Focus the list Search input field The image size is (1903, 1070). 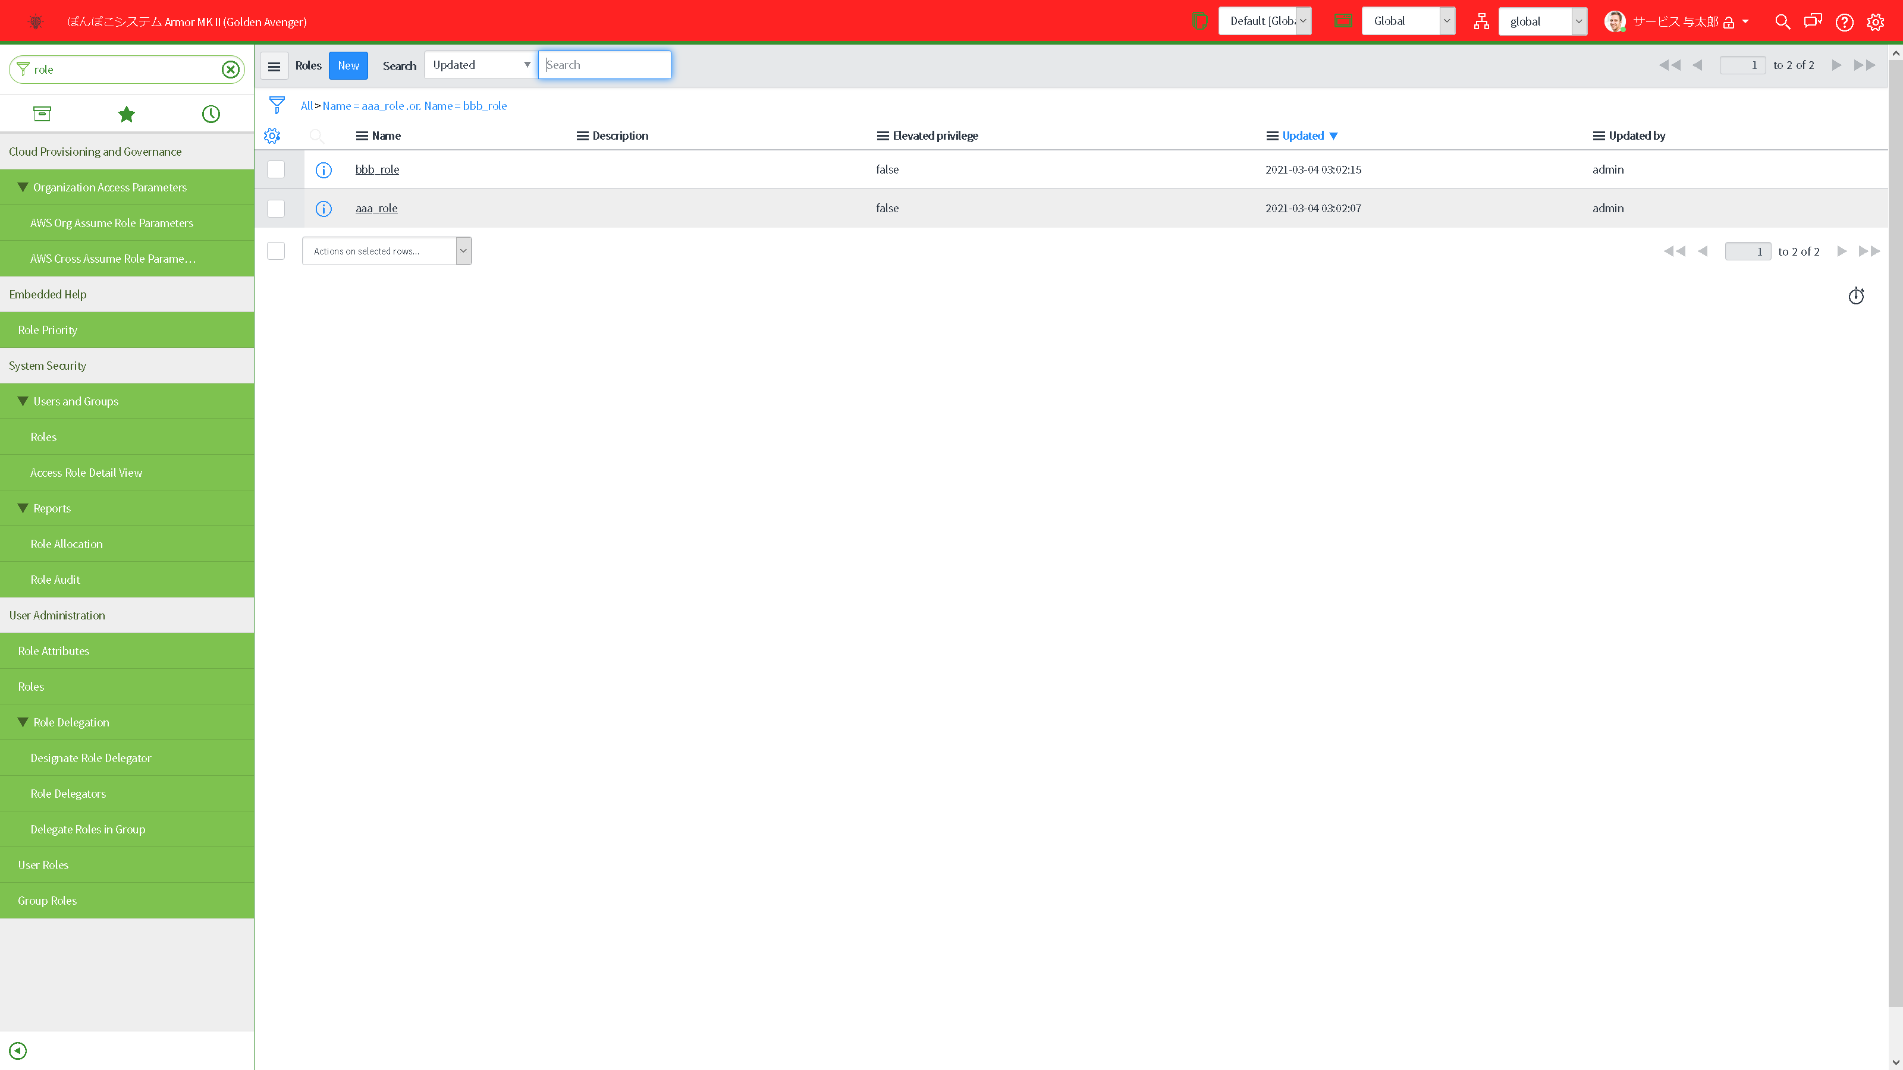click(x=604, y=65)
